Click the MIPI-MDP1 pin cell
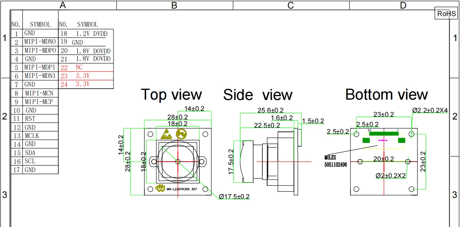 pyautogui.click(x=40, y=67)
